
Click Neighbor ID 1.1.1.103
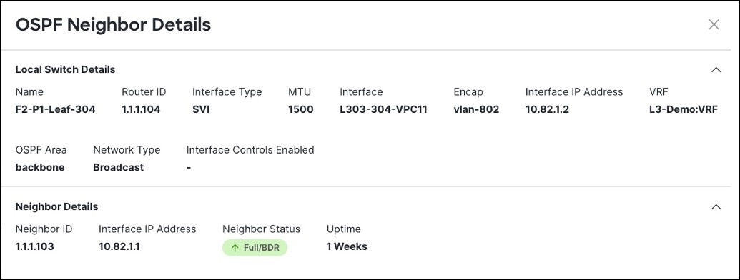coord(34,246)
